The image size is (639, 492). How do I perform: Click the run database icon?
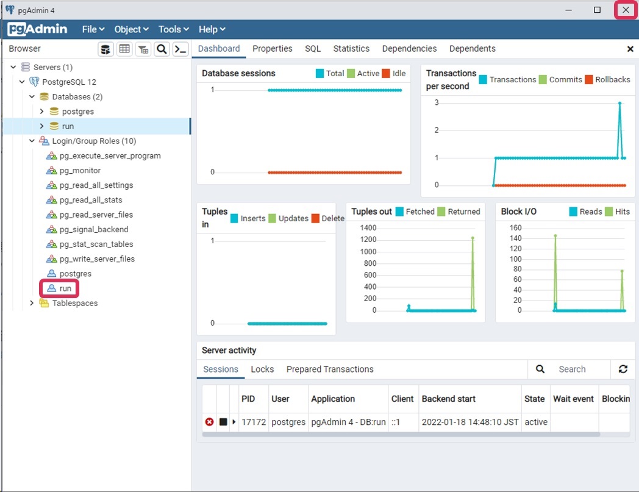coord(54,126)
